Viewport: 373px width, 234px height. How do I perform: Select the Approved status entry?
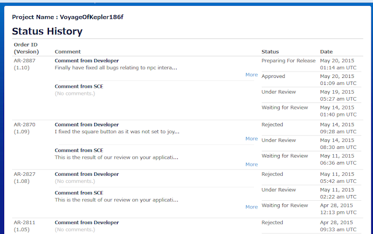tap(274, 76)
